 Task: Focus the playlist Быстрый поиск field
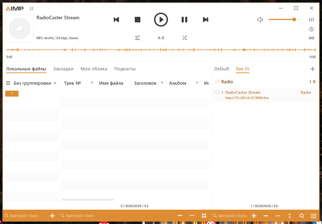230,216
